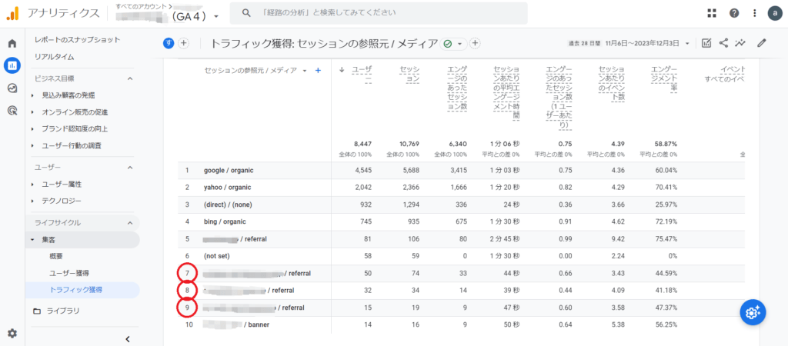Open the Home icon in left rail

coord(12,43)
